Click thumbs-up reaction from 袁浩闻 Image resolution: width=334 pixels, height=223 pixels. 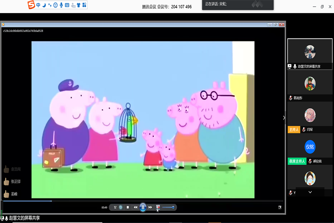click(6, 169)
